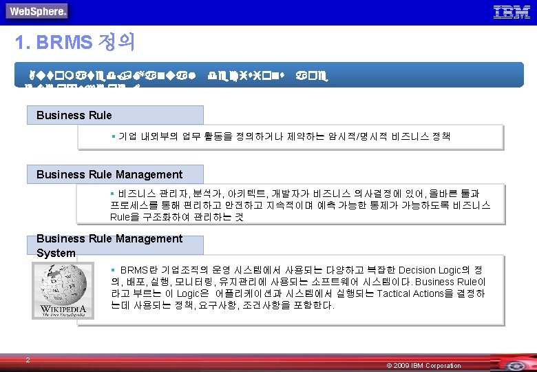Image resolution: width=537 pixels, height=372 pixels.
Task: Click the IBM logo in header
Action: (512, 12)
